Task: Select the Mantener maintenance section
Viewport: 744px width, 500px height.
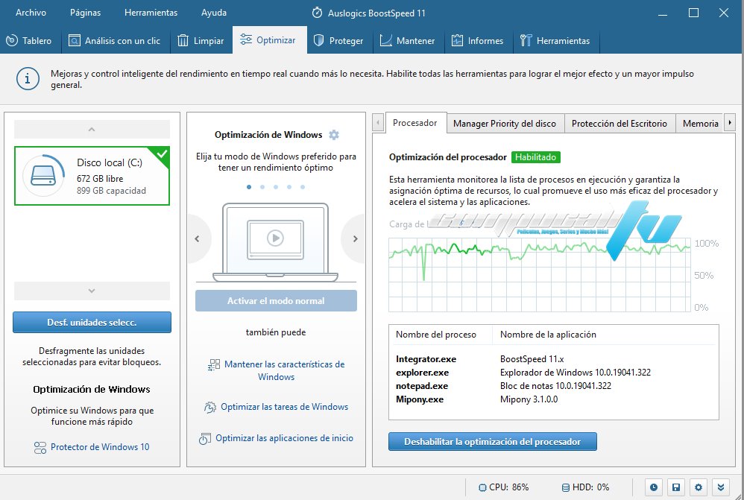Action: point(408,41)
